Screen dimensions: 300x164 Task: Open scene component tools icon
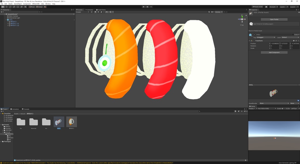tap(209, 12)
